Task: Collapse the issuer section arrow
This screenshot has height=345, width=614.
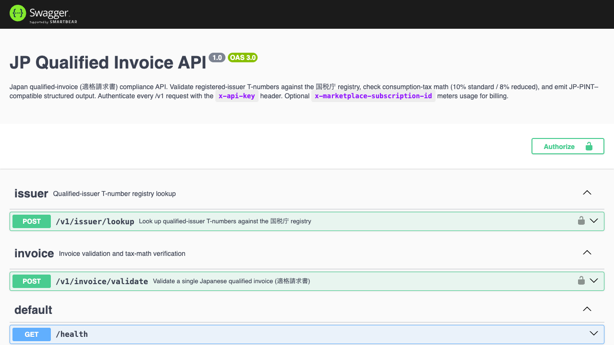Action: pyautogui.click(x=587, y=193)
